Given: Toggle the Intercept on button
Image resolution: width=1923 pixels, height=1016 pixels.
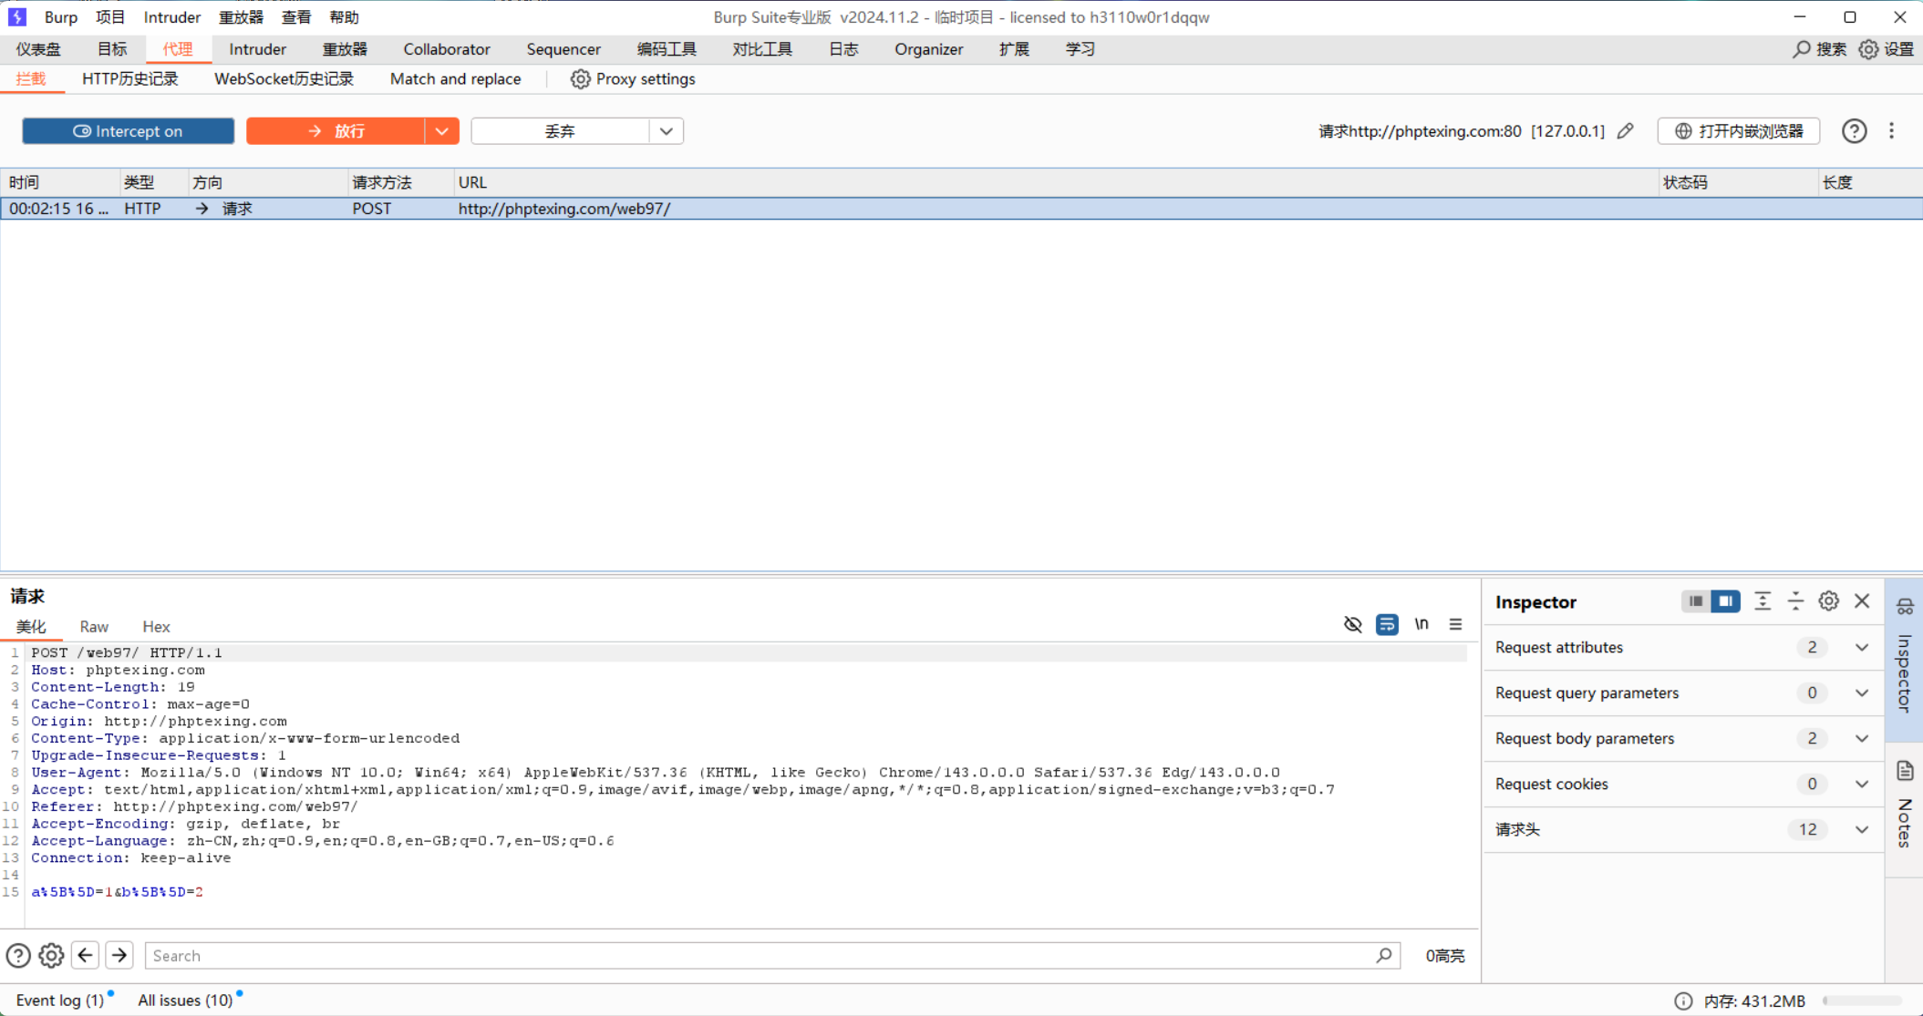Looking at the screenshot, I should 128,131.
